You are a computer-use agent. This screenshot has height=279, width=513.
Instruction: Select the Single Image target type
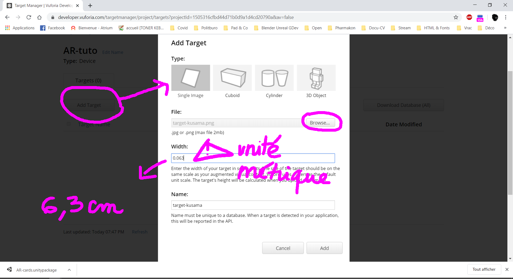[x=191, y=78]
